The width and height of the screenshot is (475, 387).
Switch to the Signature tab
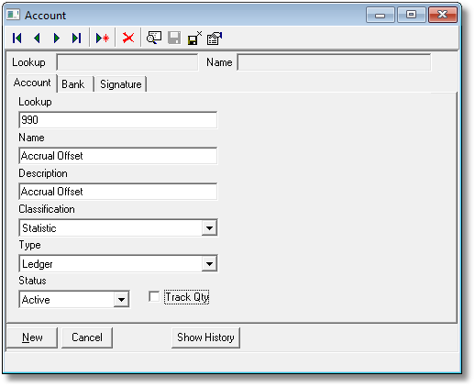(x=121, y=84)
